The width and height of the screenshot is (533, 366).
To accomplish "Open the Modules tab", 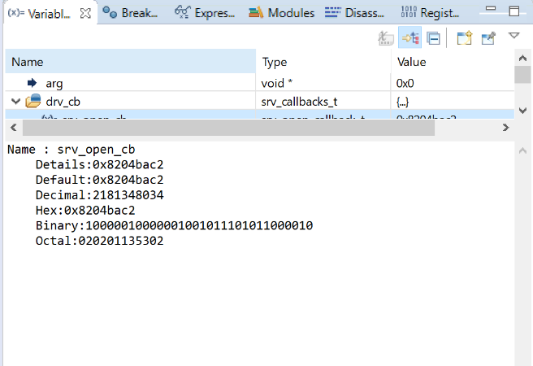I will [x=281, y=13].
